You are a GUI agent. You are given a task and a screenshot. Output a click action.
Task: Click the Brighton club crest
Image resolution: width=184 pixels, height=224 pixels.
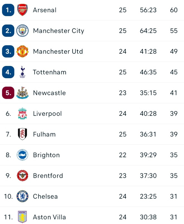[23, 155]
